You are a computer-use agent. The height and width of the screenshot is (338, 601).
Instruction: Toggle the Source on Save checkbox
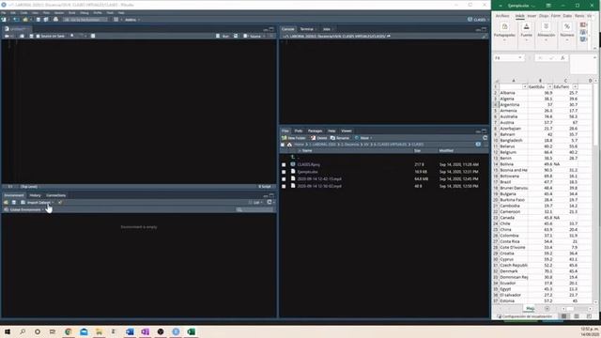[38, 36]
